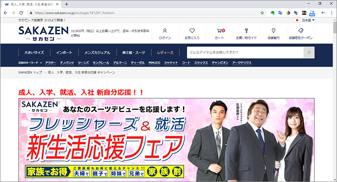Open the レディース menu
This screenshot has width=337, height=182.
pos(165,52)
